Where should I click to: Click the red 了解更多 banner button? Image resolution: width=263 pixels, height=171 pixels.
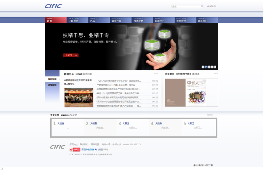pos(71,55)
